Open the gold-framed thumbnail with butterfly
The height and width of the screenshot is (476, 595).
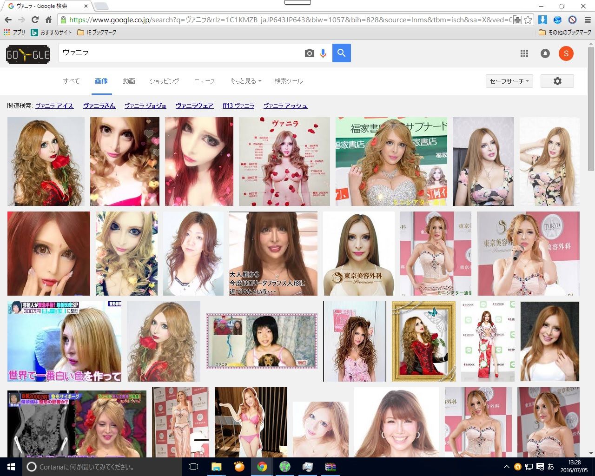point(424,342)
